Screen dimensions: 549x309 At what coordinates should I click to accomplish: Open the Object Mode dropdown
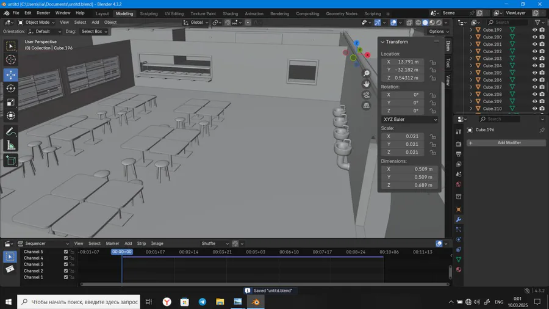(36, 23)
